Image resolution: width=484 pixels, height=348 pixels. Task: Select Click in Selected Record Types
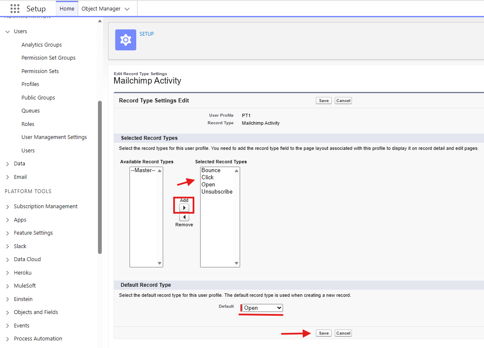[x=207, y=178]
